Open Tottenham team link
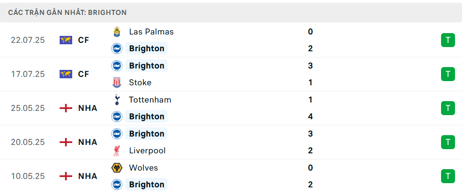 pyautogui.click(x=150, y=100)
